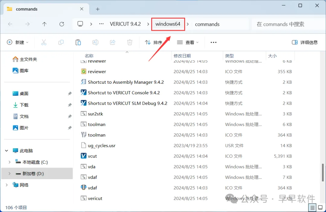This screenshot has height=212, width=326.
Task: Select 新加卷 (D:) drive in sidebar
Action: (x=37, y=173)
